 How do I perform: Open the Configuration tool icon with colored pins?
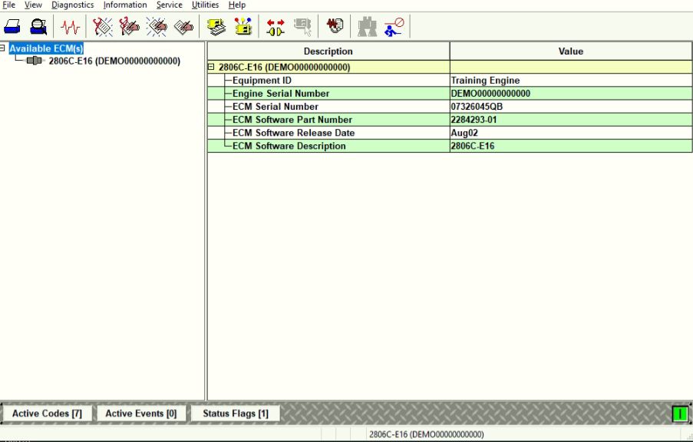pos(243,27)
